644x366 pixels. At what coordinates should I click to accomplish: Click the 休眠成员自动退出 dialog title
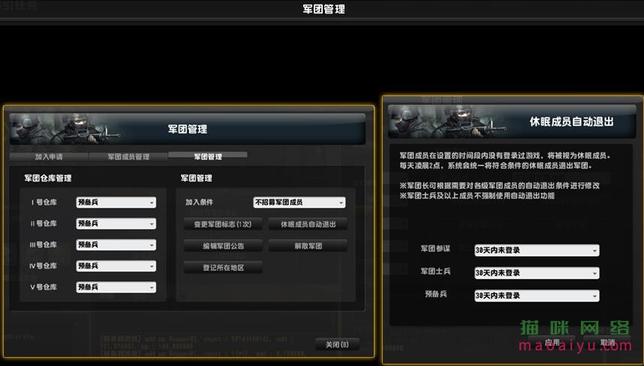[571, 121]
